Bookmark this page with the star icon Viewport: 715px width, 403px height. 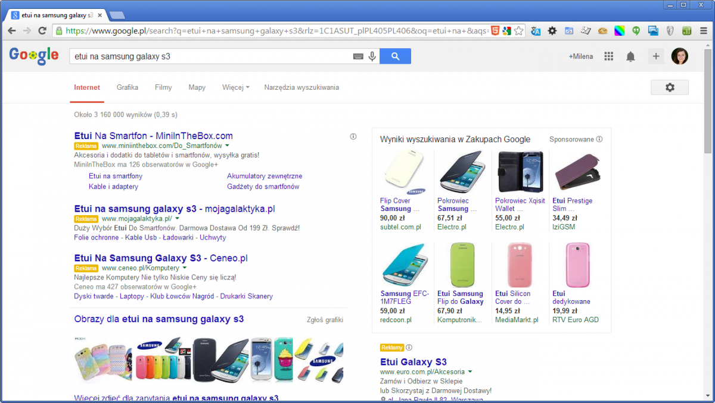tap(518, 30)
